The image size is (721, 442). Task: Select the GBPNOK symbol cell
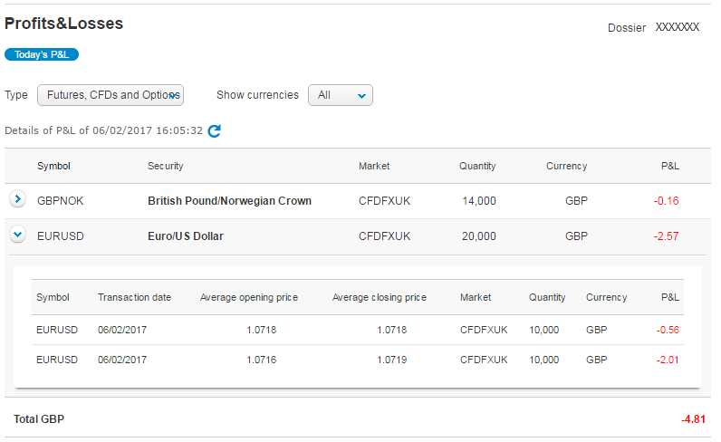tap(60, 201)
